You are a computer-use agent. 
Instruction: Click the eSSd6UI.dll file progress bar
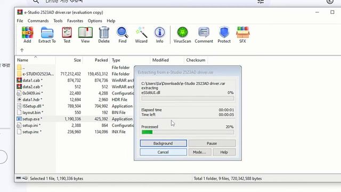click(x=188, y=98)
